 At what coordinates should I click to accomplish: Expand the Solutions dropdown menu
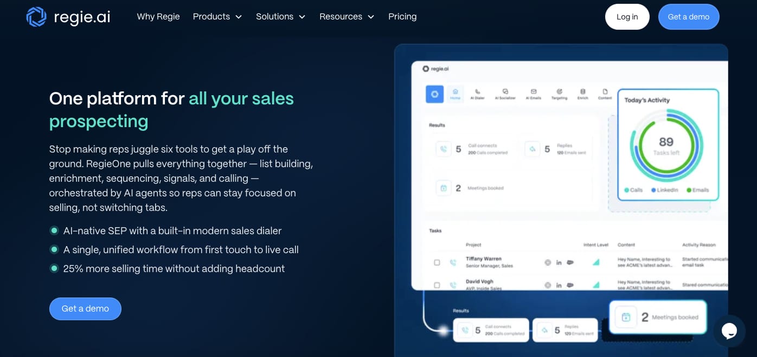(x=280, y=17)
